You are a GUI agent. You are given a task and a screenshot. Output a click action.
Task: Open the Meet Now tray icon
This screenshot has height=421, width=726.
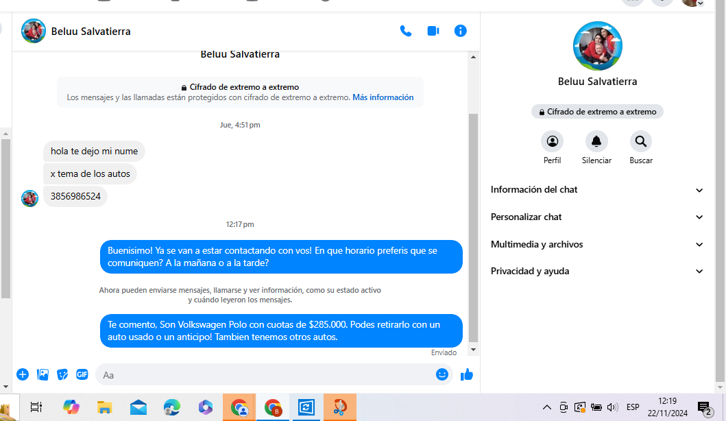pos(564,407)
